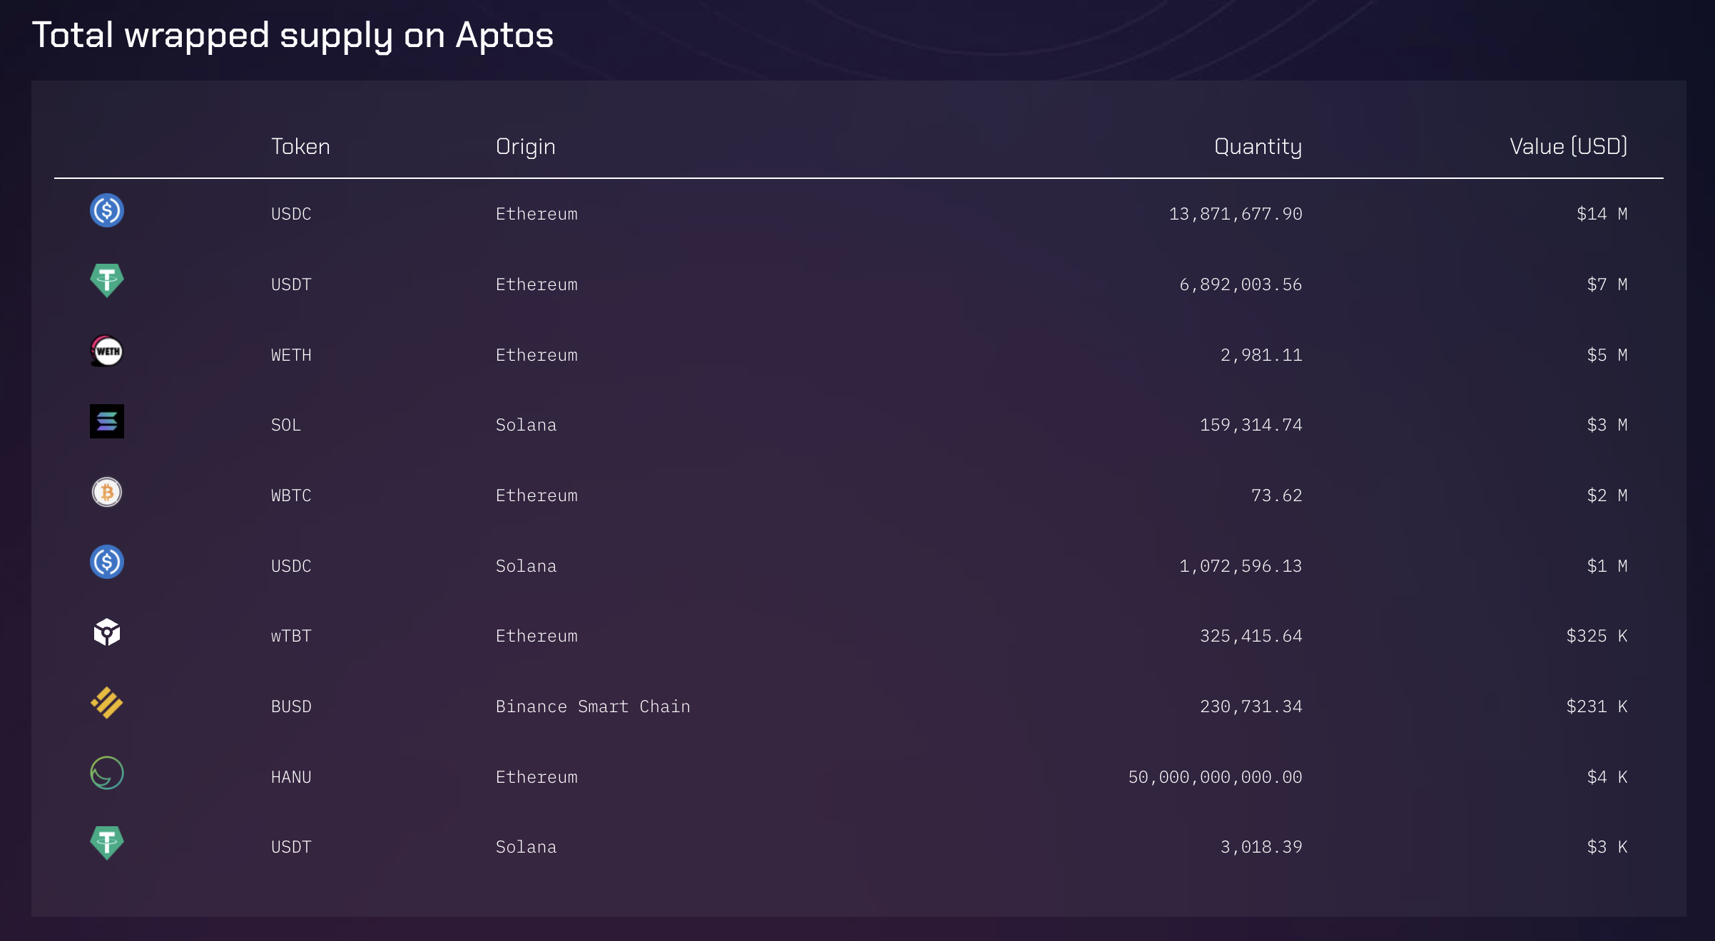Click the yellow BUSD icon
Viewport: 1715px width, 941px height.
pos(107,703)
